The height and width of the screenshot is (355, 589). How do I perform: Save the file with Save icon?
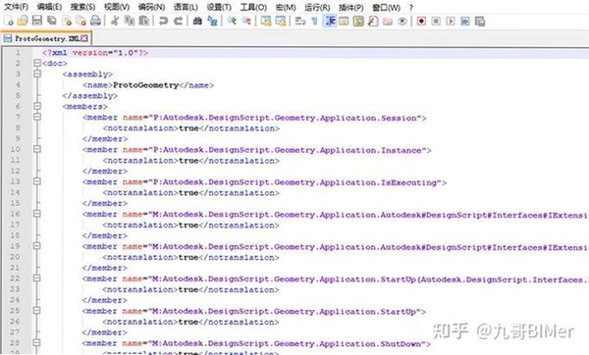click(37, 21)
